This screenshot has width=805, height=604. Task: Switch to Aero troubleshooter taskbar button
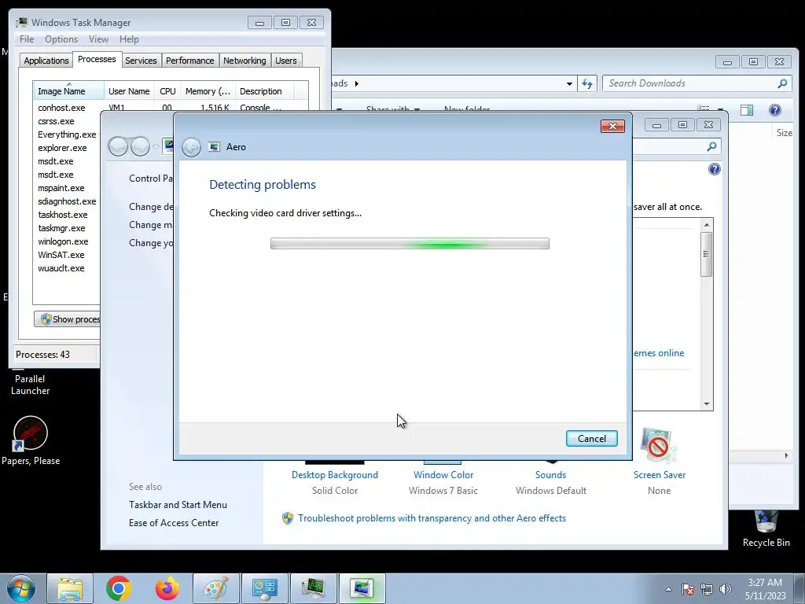[x=362, y=588]
